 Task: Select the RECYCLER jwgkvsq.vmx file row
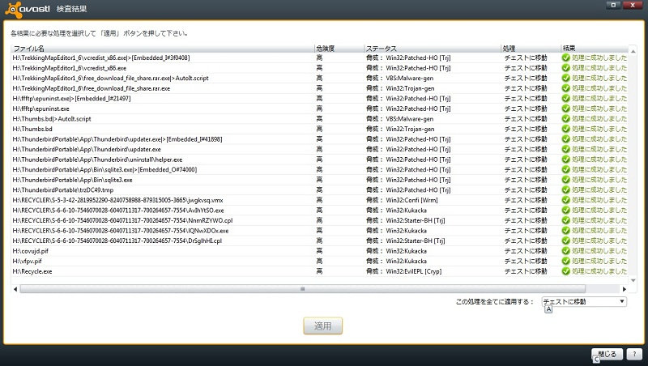tap(319, 200)
